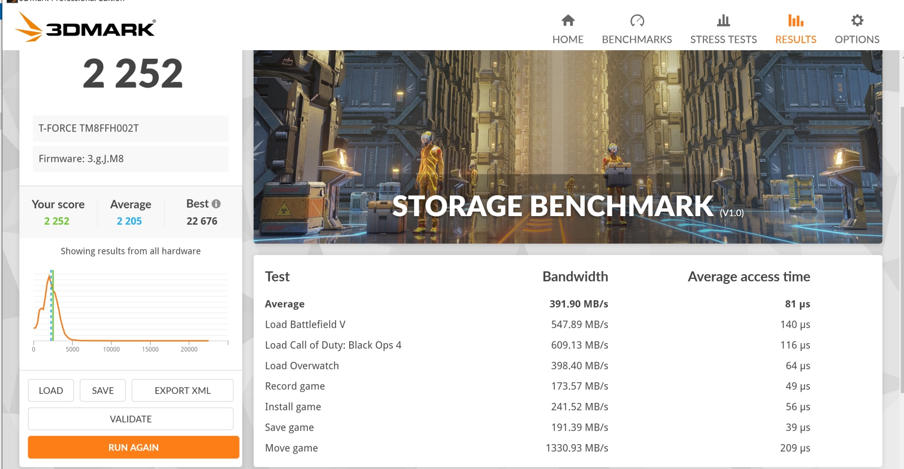Click the large 2 252 score

[133, 74]
